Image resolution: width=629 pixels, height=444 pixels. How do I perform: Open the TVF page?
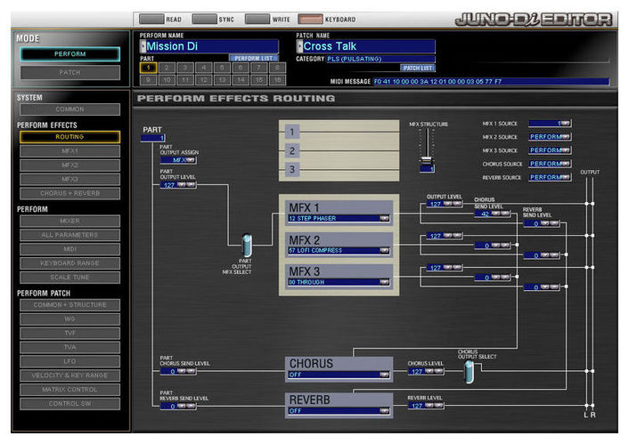[x=70, y=333]
